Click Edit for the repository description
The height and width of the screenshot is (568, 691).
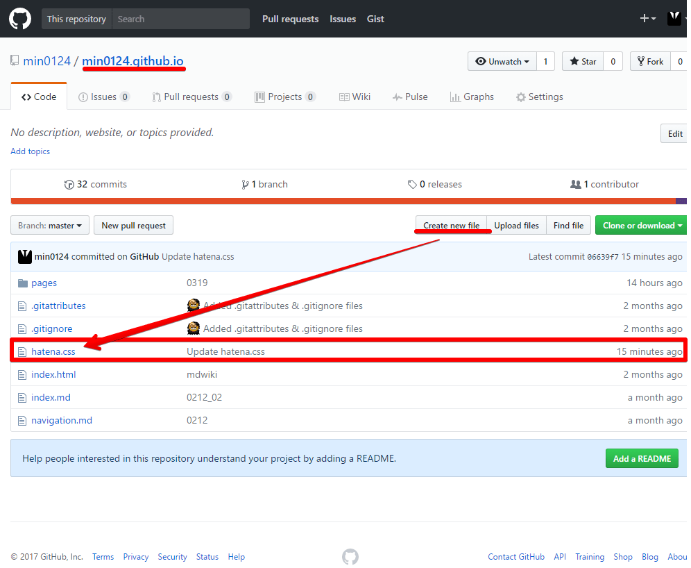pyautogui.click(x=674, y=133)
